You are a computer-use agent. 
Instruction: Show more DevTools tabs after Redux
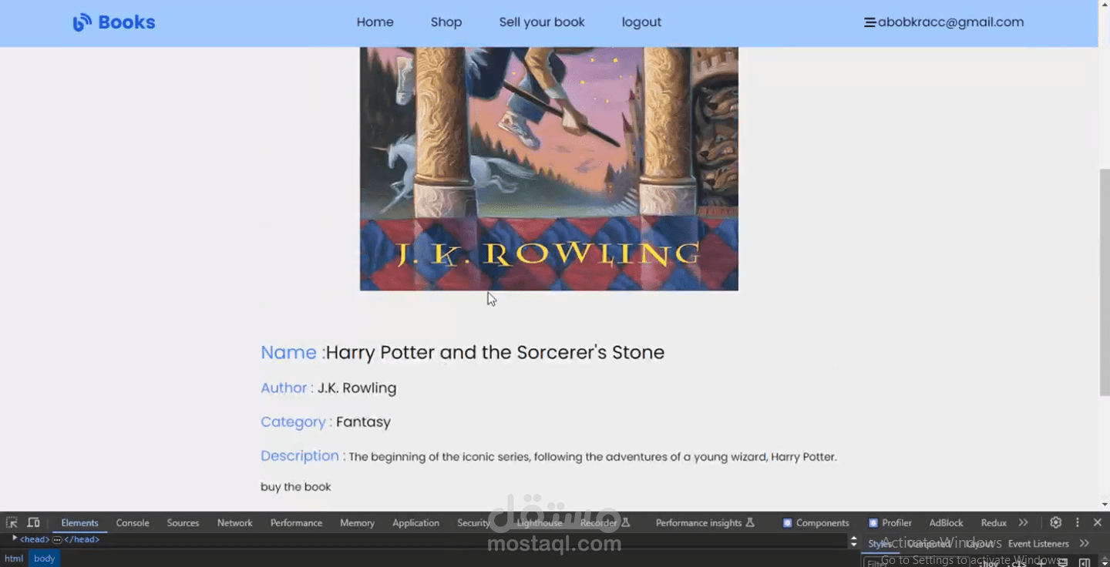(x=1023, y=522)
